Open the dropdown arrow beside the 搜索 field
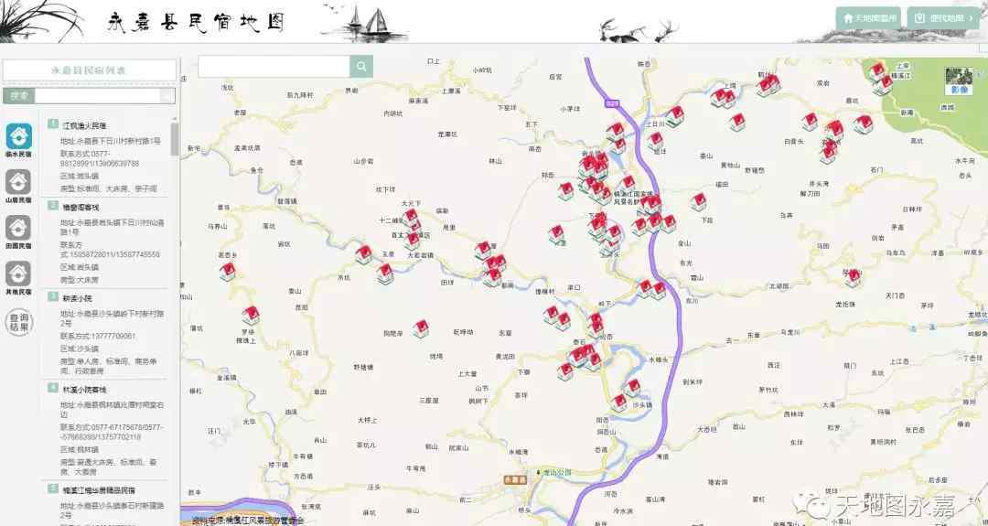This screenshot has height=526, width=988. (167, 95)
